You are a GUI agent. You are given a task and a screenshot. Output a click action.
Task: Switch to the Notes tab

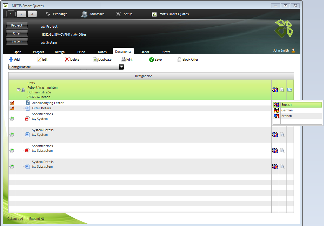point(102,52)
